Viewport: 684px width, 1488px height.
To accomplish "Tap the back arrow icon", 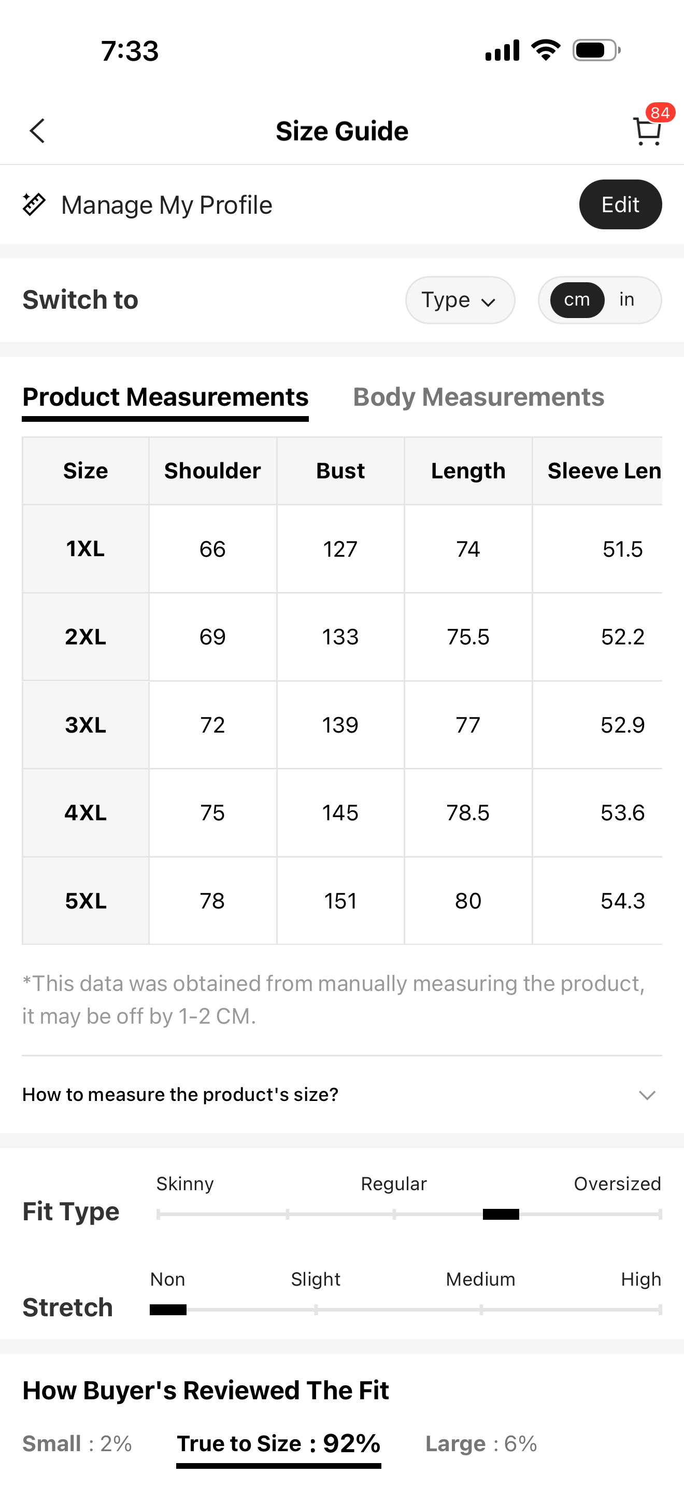I will pos(37,131).
